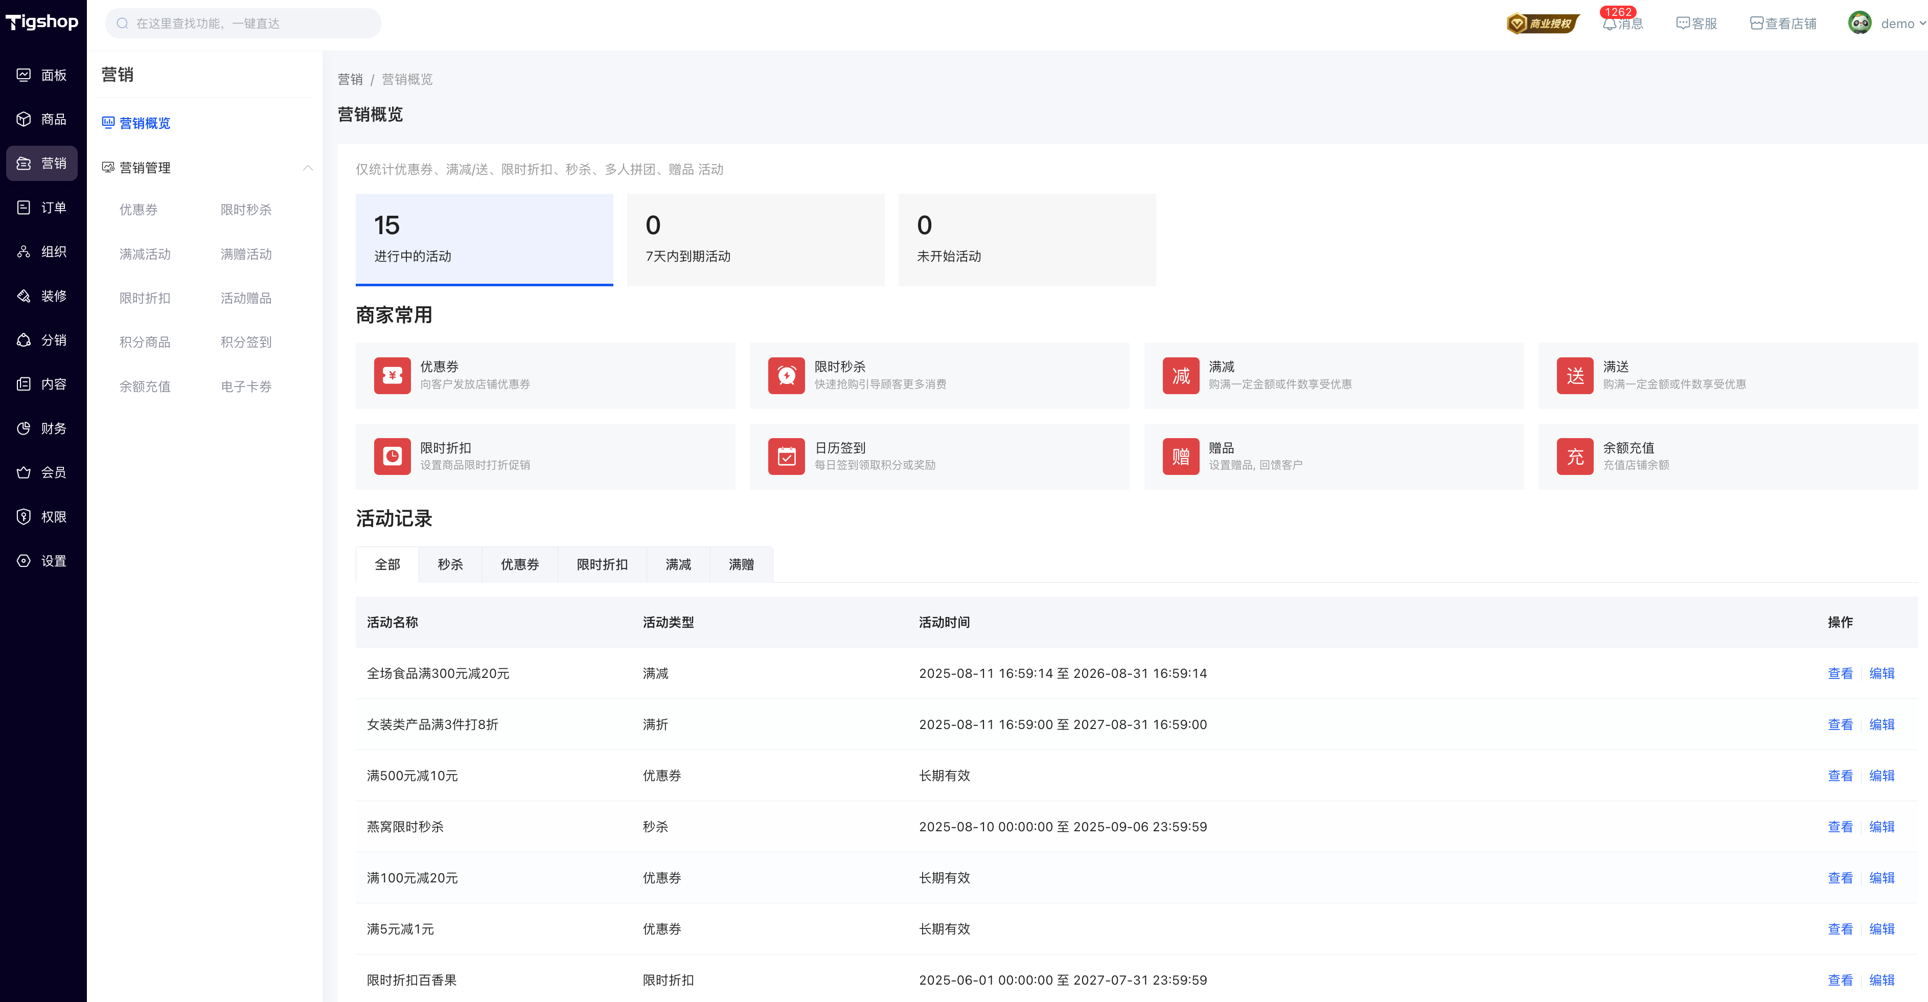The image size is (1928, 1002).
Task: Select the 7天内到期活动 stat card
Action: (756, 239)
